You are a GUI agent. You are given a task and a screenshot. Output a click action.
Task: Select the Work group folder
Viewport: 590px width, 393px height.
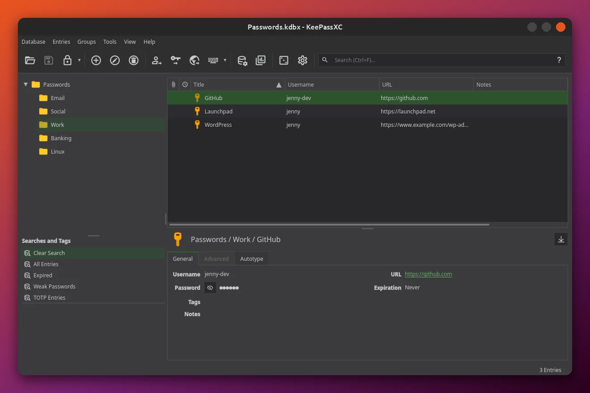(x=57, y=125)
